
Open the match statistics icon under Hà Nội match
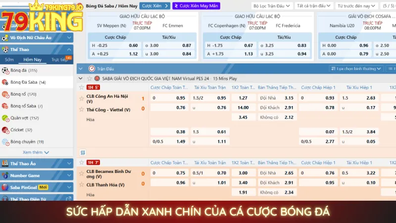83,153
